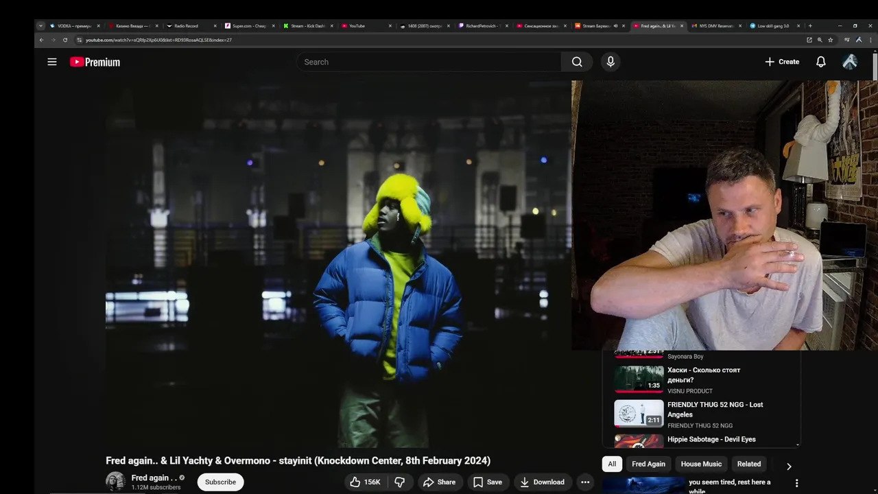Screen dimensions: 878x494
Task: Play FRIENDLY THUG 52 NGG Lost Angeles thumbnail
Action: (639, 414)
